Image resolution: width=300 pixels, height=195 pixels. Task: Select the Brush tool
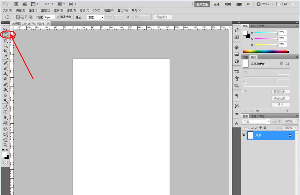click(x=5, y=68)
